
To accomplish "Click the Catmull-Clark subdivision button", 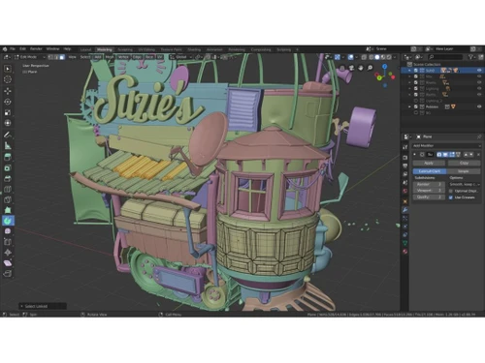I will coord(430,171).
